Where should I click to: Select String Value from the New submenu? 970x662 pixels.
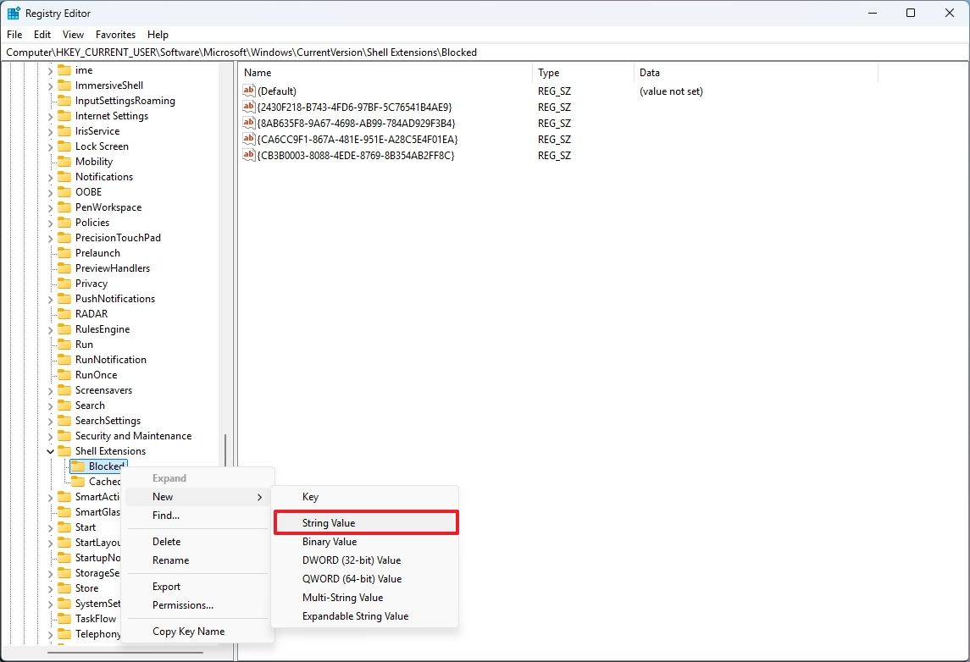point(332,523)
